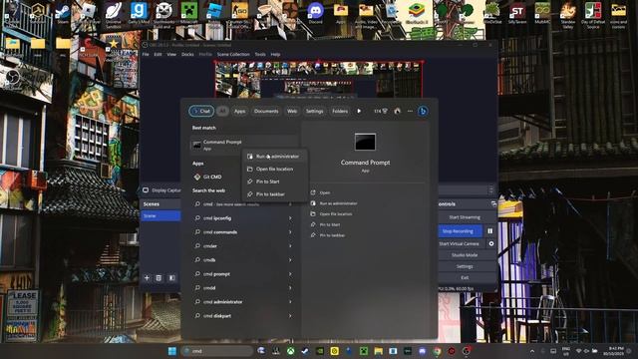Expand the 'cmd ipconfig' web suggestion arrow
Viewport: 638px width, 359px height.
tap(290, 218)
